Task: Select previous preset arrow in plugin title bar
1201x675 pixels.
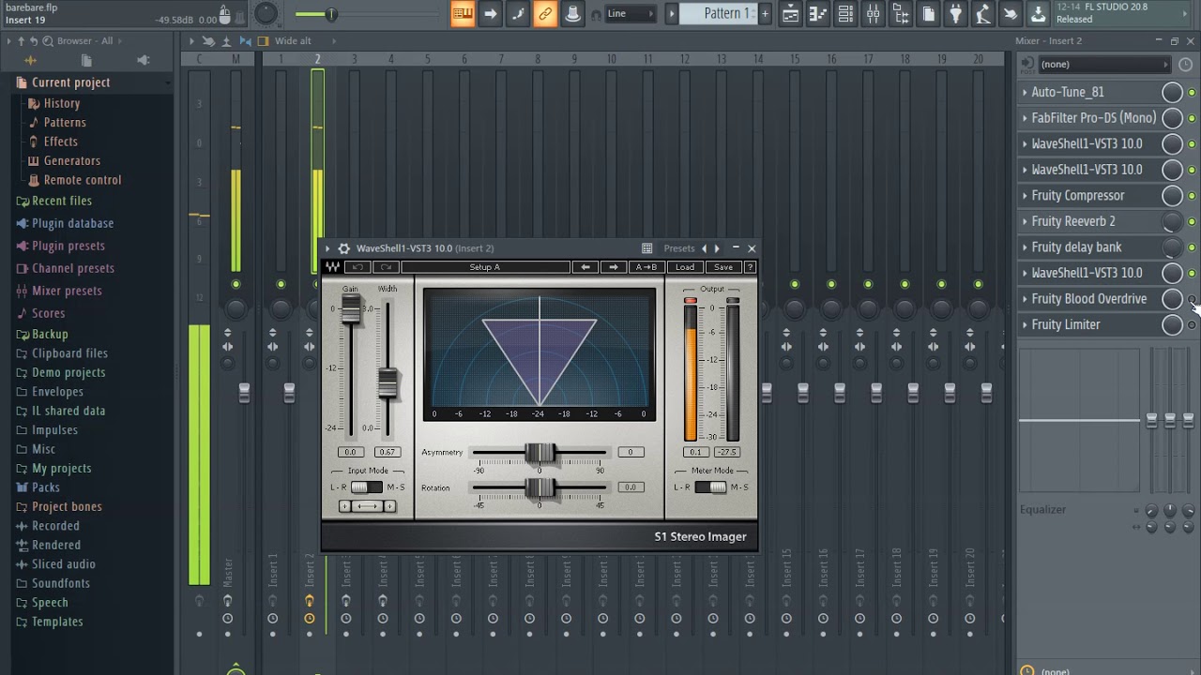Action: (704, 248)
